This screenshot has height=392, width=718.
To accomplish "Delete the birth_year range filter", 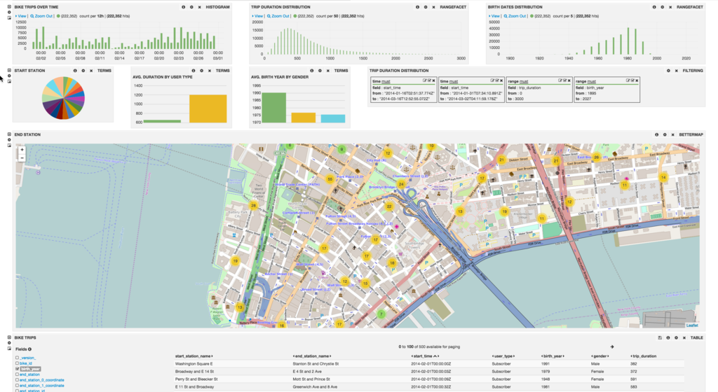I will click(x=636, y=81).
